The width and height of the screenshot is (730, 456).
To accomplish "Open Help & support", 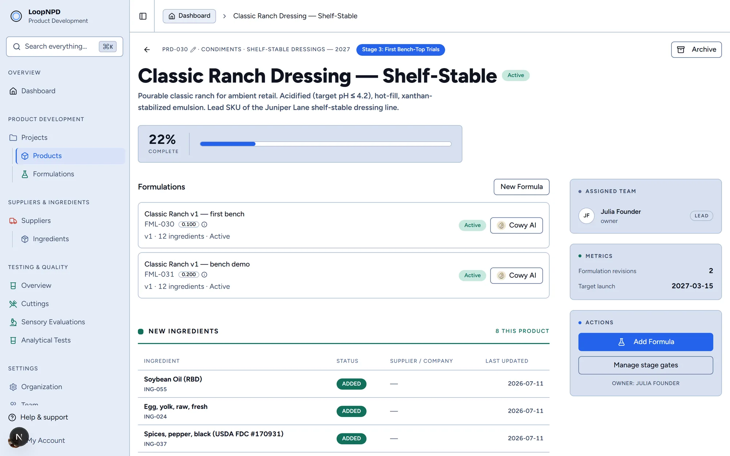I will [38, 417].
